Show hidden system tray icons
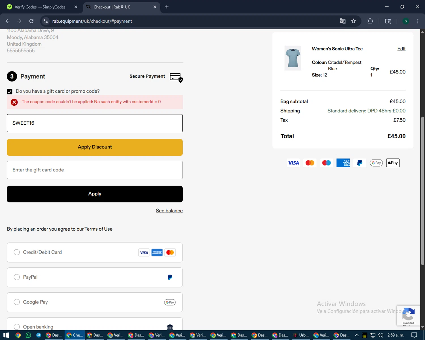Viewport: 425px width, 340px height. pyautogui.click(x=357, y=335)
